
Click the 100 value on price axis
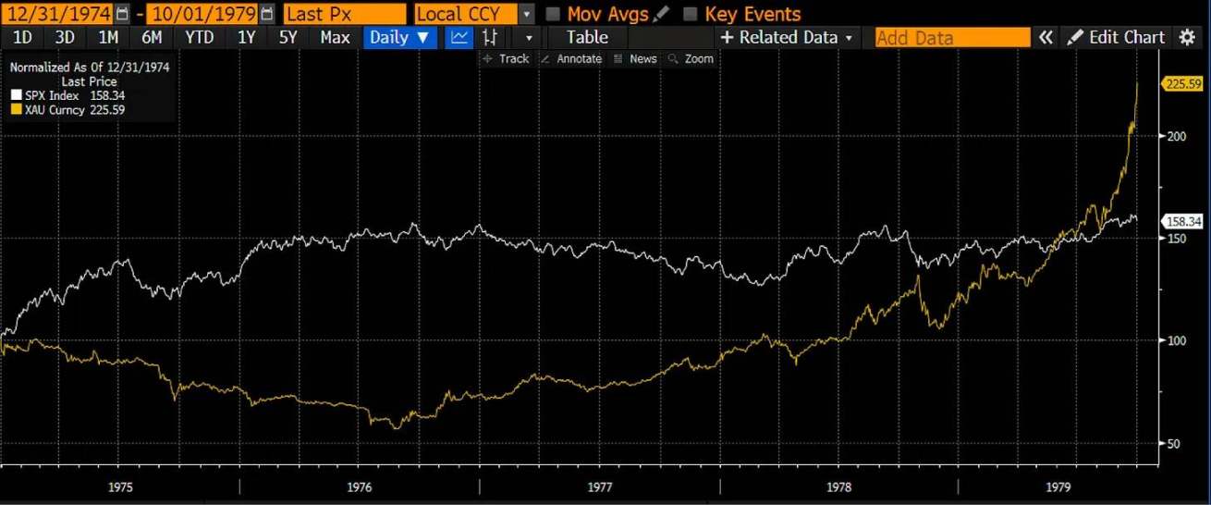[x=1175, y=340]
